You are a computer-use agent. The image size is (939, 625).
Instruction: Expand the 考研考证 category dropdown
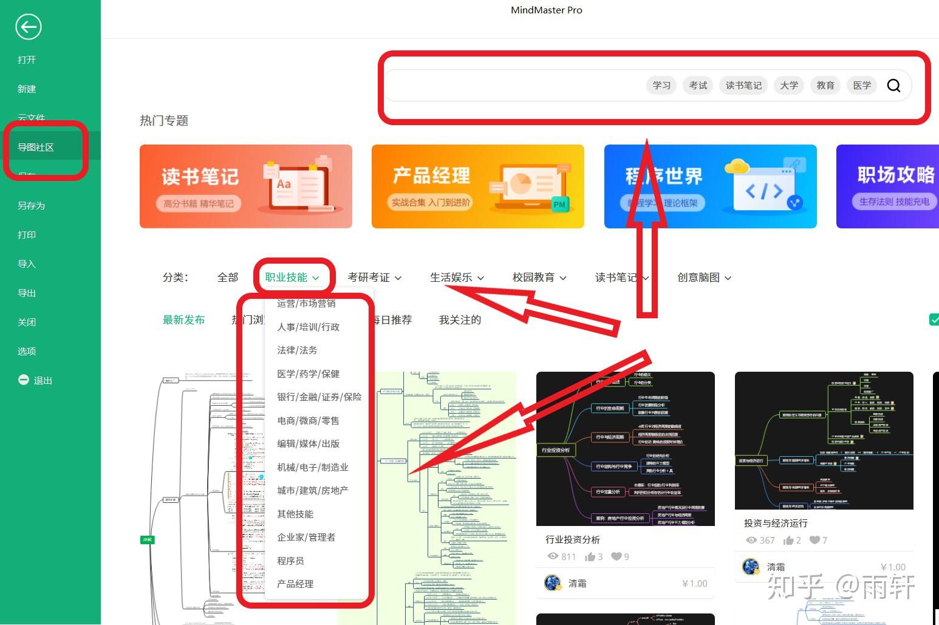pyautogui.click(x=375, y=278)
